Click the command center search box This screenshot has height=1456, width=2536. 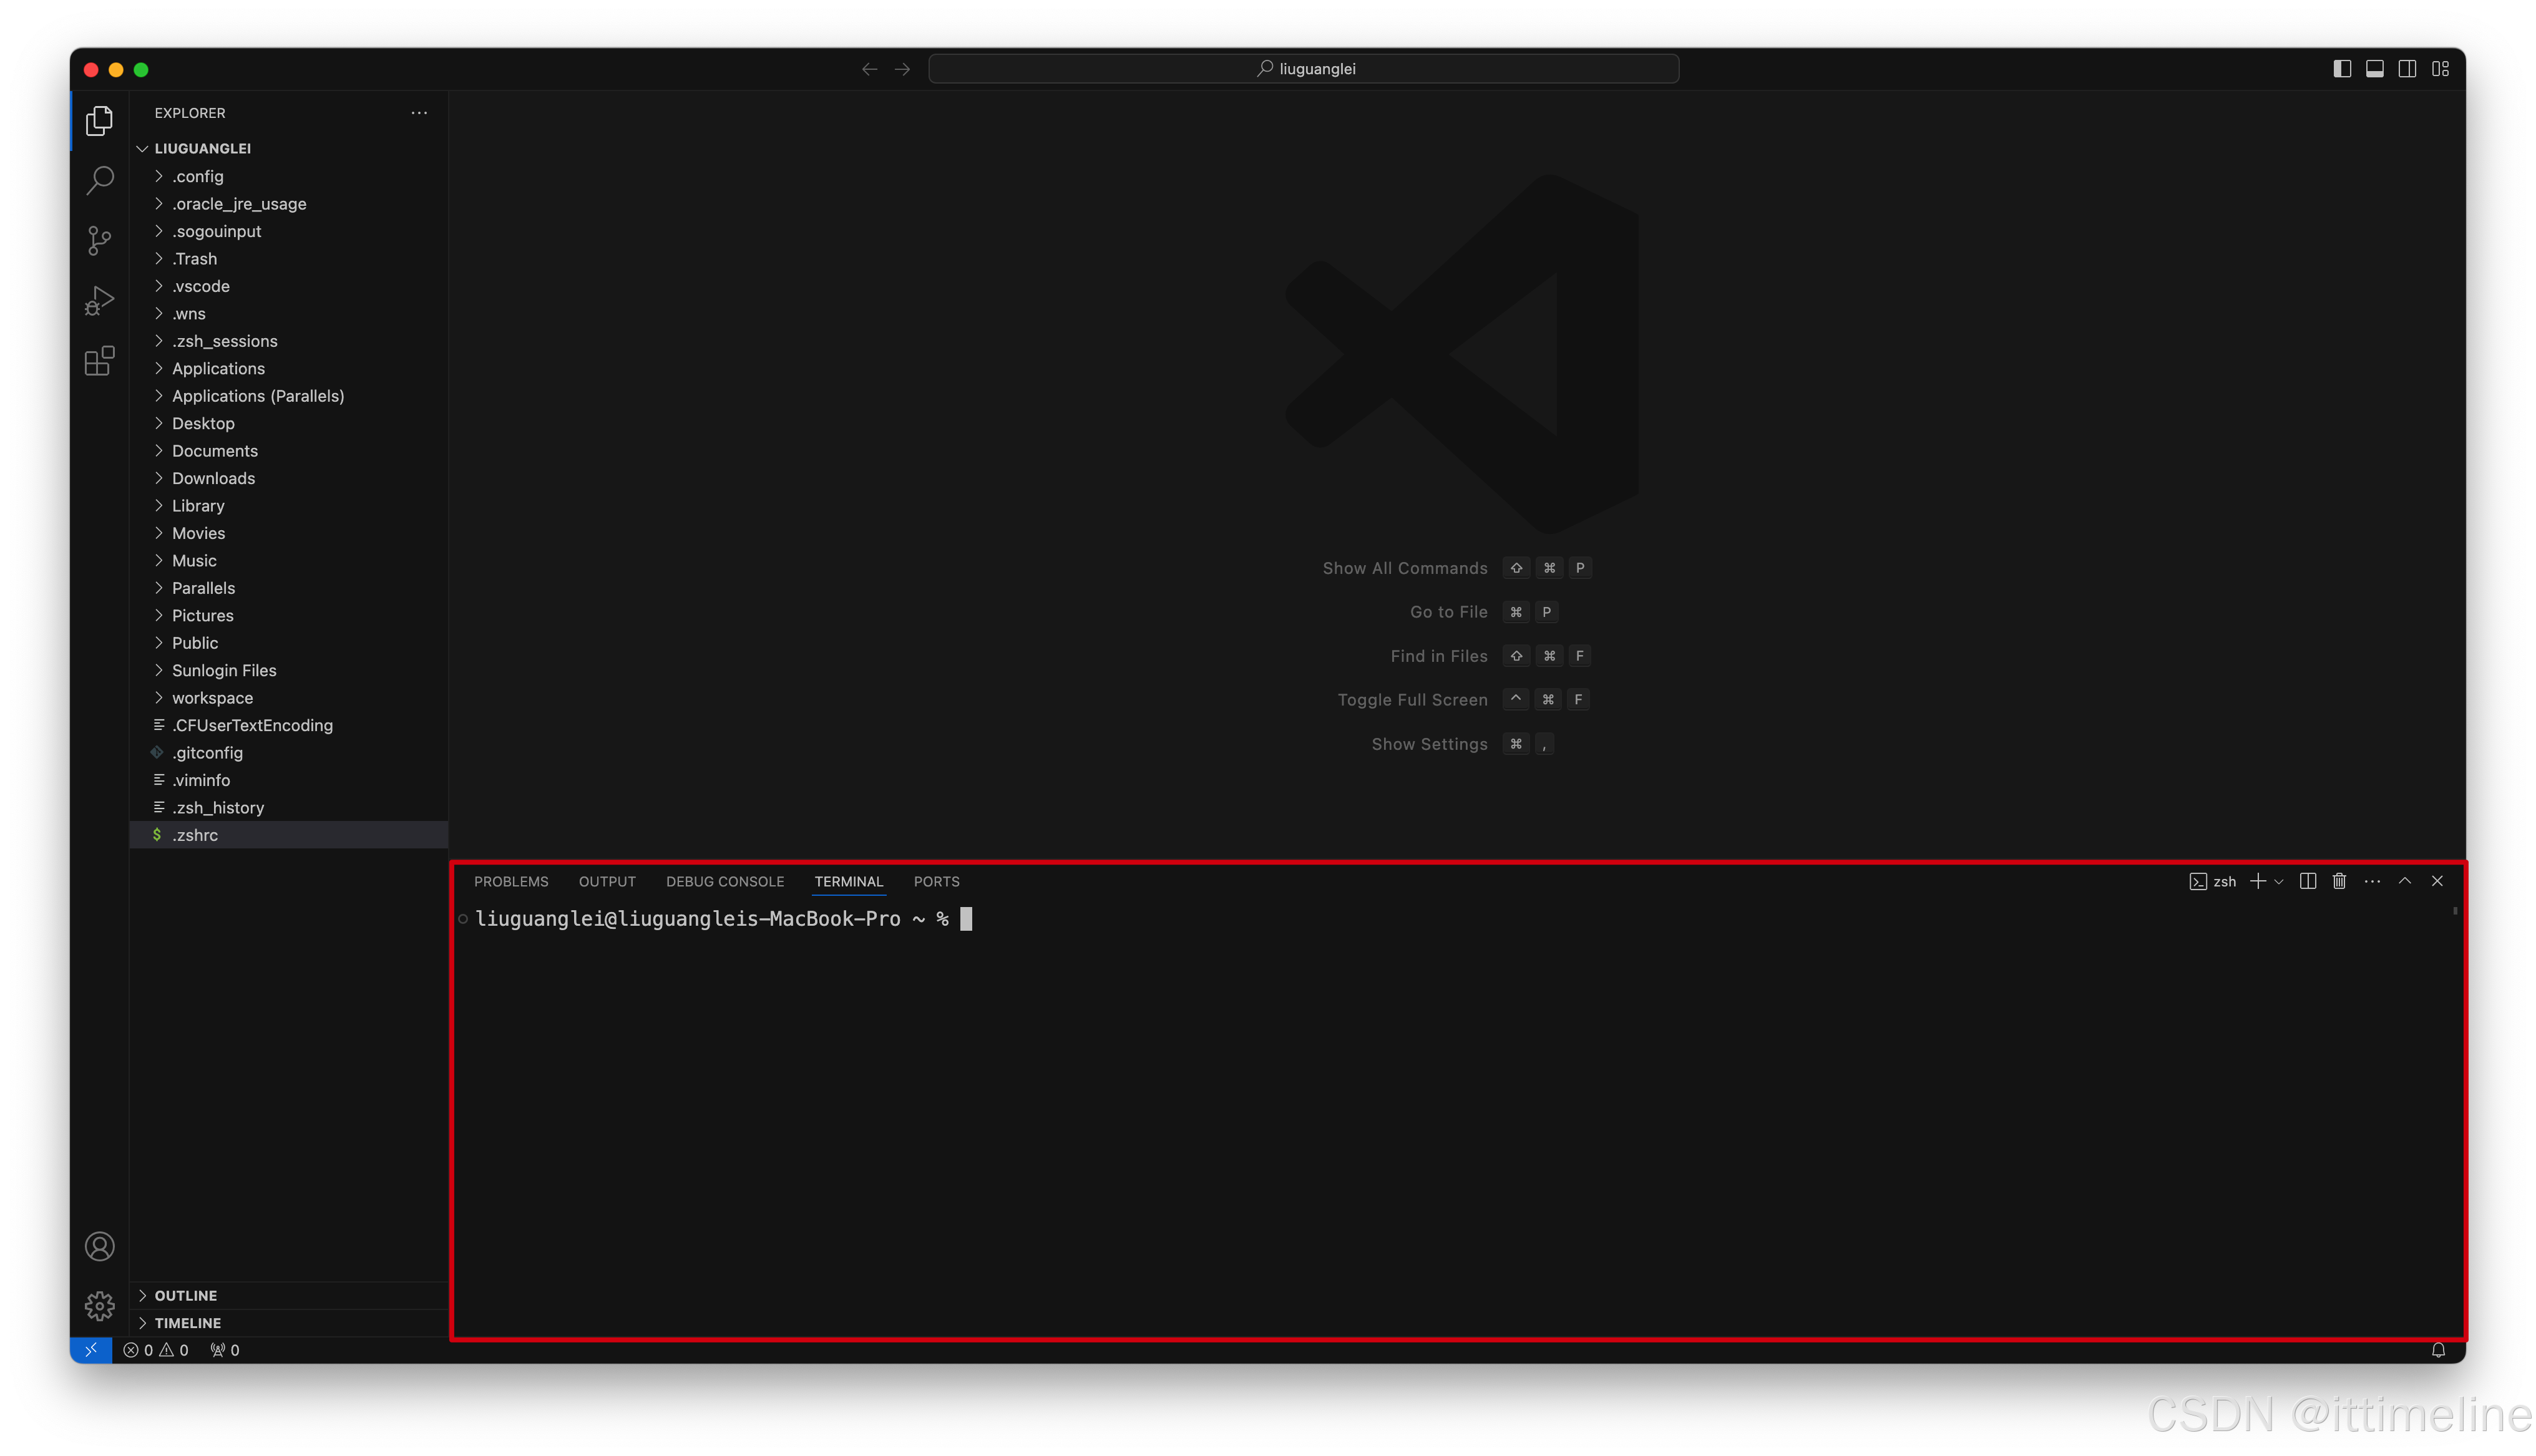click(1303, 69)
